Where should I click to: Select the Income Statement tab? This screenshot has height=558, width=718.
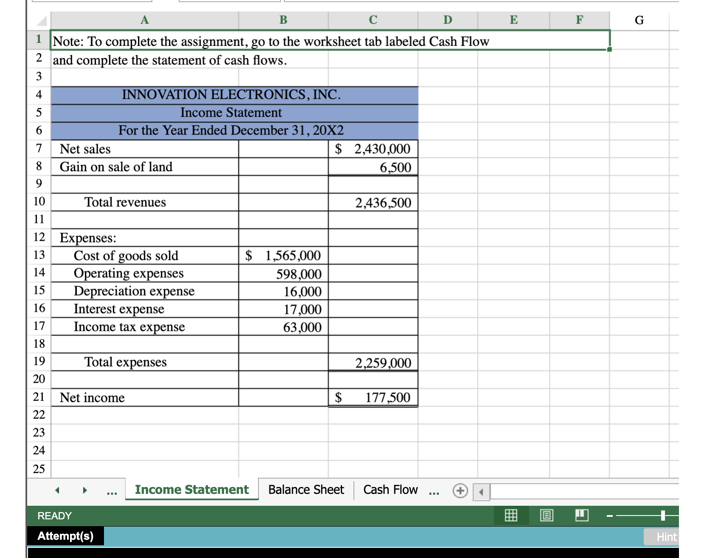tap(191, 489)
